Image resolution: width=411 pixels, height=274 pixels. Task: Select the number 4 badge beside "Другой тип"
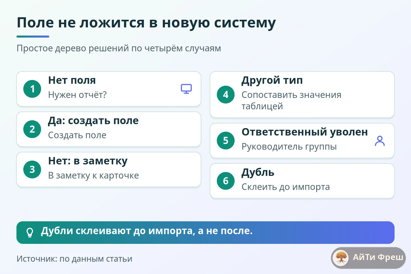pyautogui.click(x=226, y=95)
